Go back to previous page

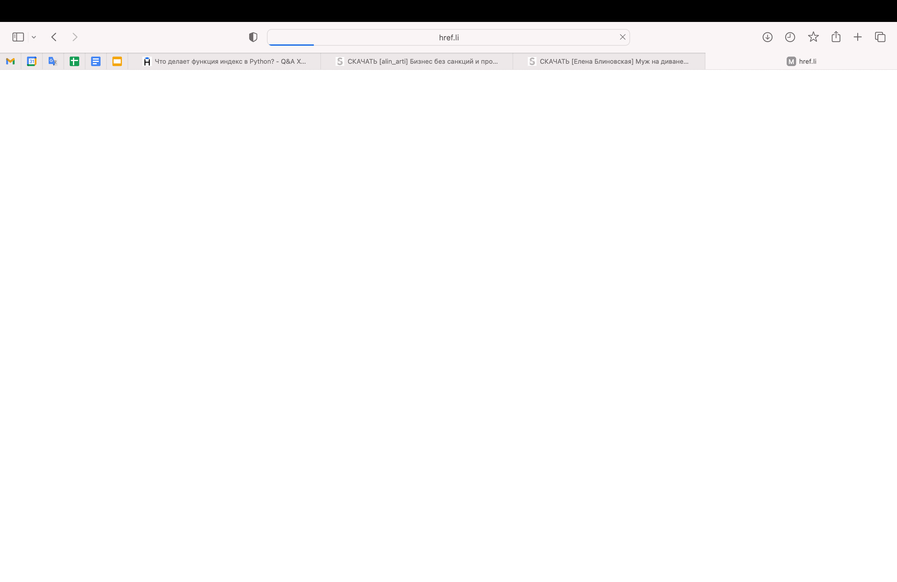(54, 37)
